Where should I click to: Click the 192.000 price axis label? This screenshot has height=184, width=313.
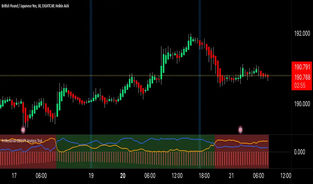[x=302, y=33]
